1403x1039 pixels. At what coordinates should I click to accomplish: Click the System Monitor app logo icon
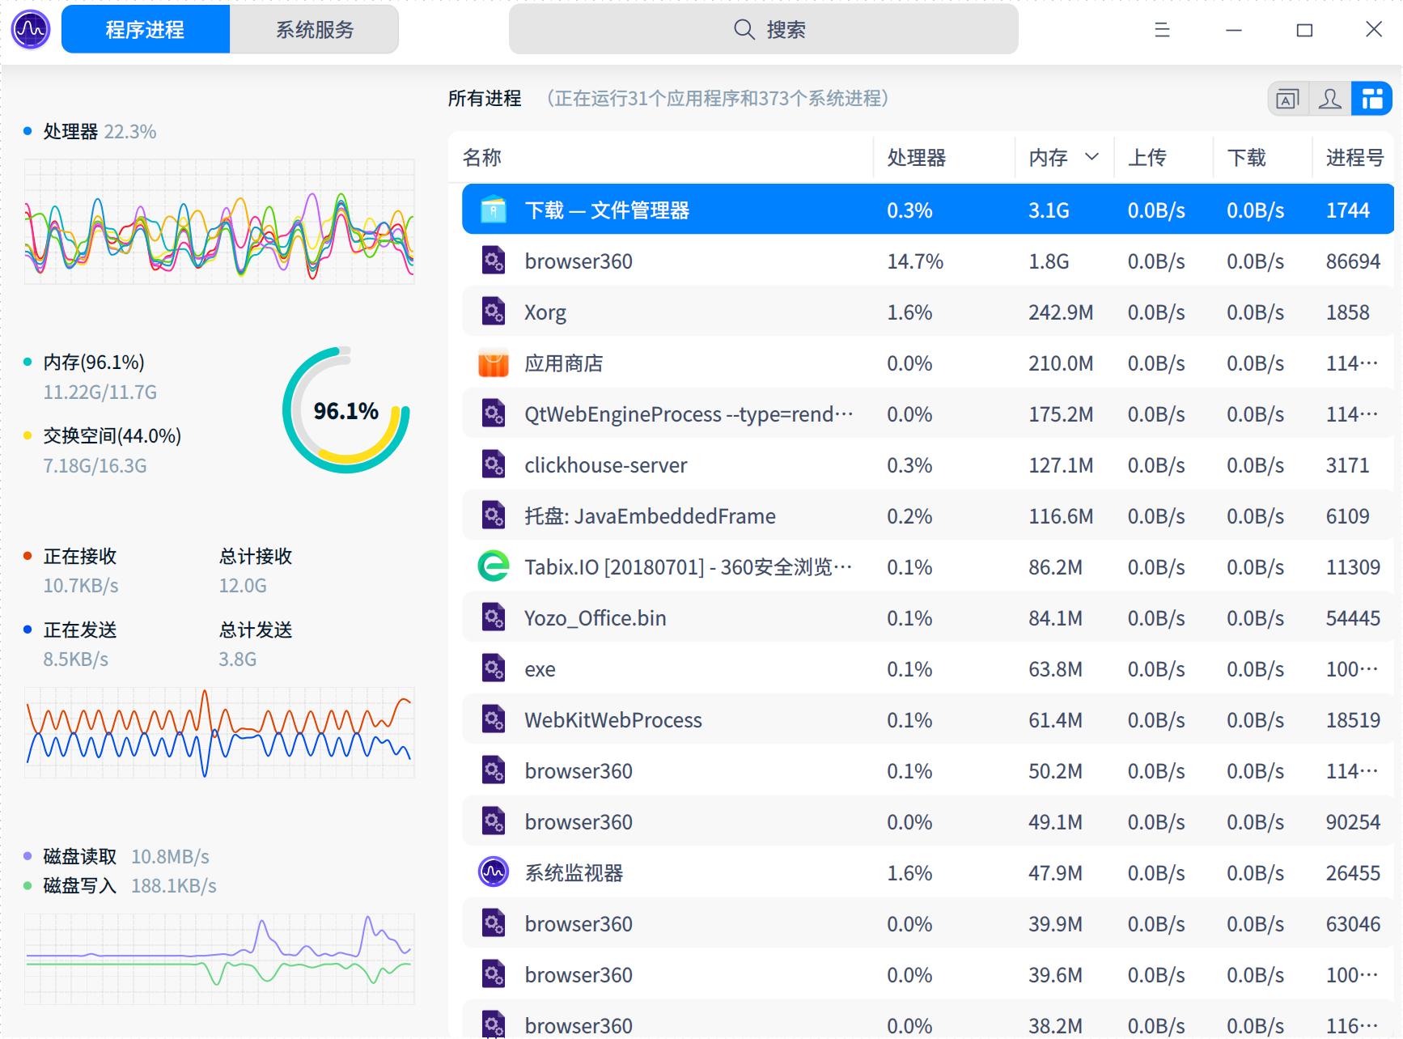(x=31, y=30)
